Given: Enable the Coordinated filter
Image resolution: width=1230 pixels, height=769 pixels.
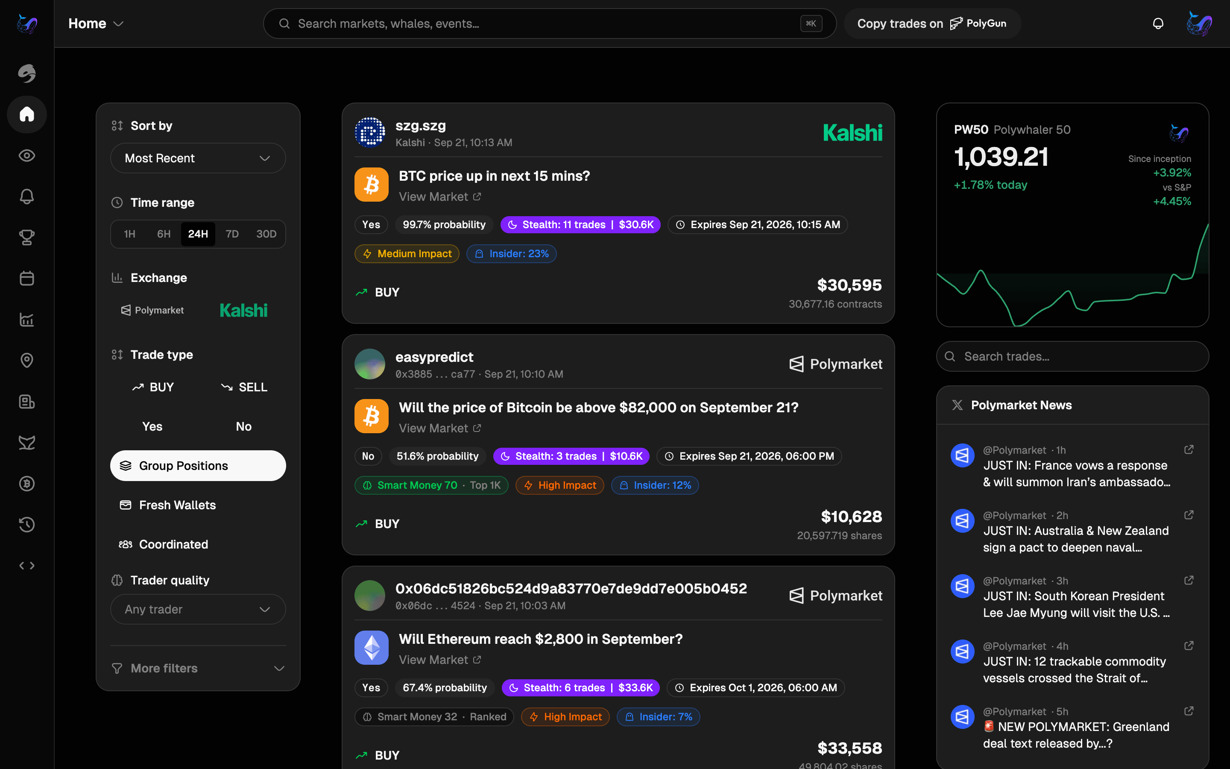Looking at the screenshot, I should point(198,544).
